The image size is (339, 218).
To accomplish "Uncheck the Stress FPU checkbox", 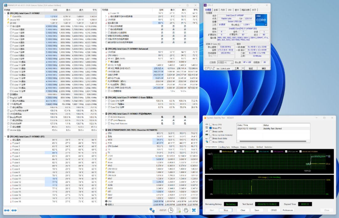I will tap(211, 128).
